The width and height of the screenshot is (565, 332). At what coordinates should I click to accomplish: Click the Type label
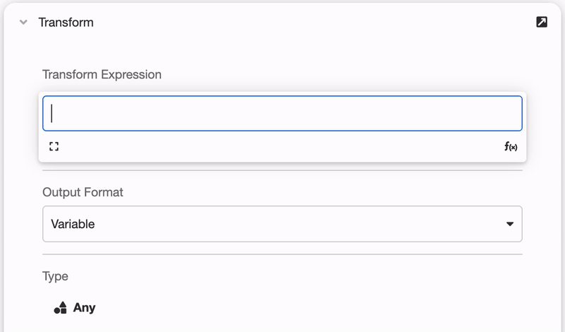coord(55,276)
